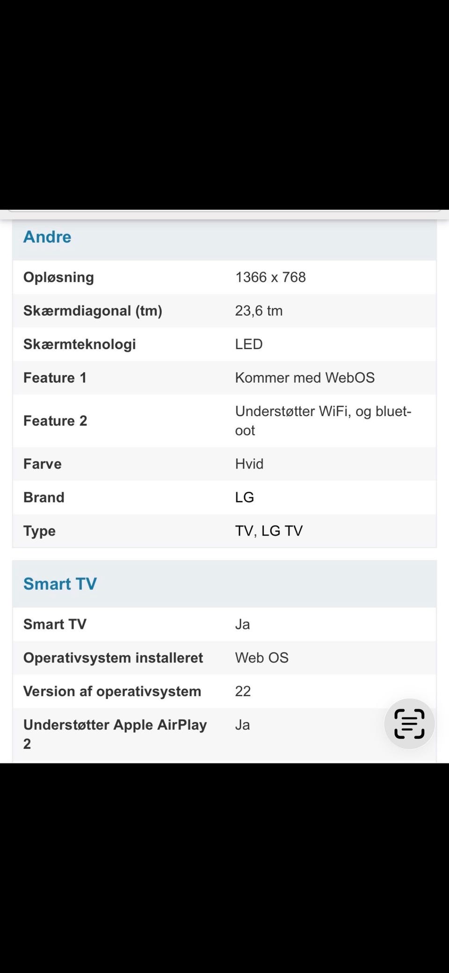This screenshot has width=449, height=973.
Task: Select the Web OS value
Action: [261, 658]
